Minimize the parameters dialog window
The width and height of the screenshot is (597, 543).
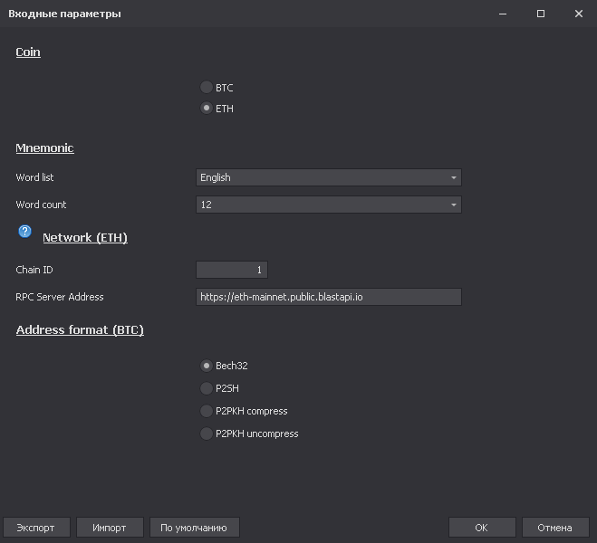(504, 14)
